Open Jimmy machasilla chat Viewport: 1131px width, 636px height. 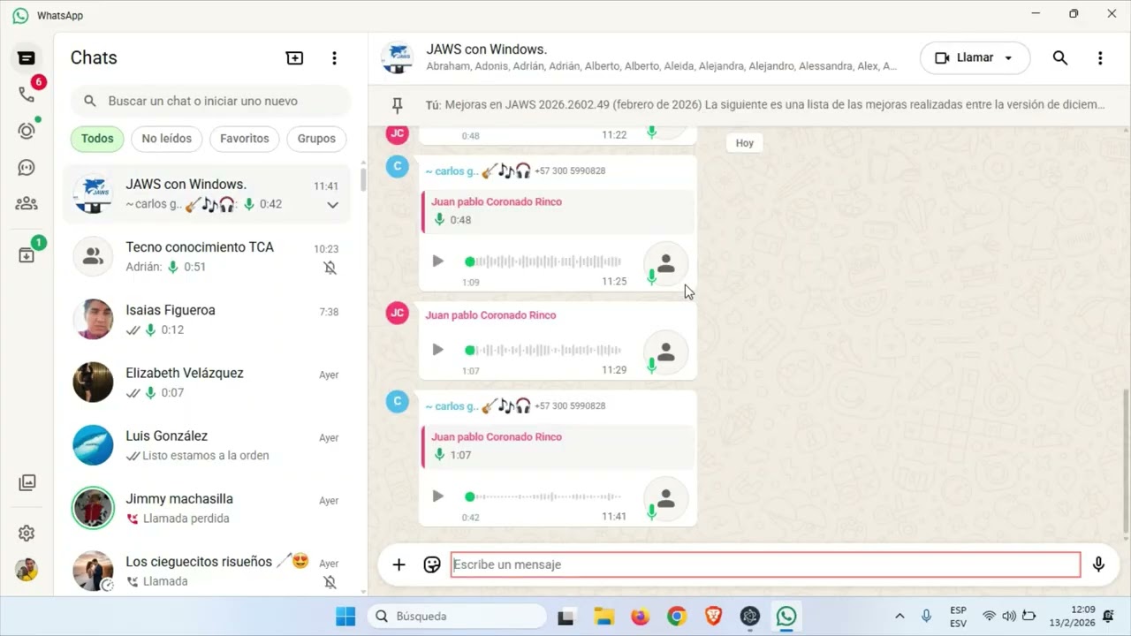point(207,508)
